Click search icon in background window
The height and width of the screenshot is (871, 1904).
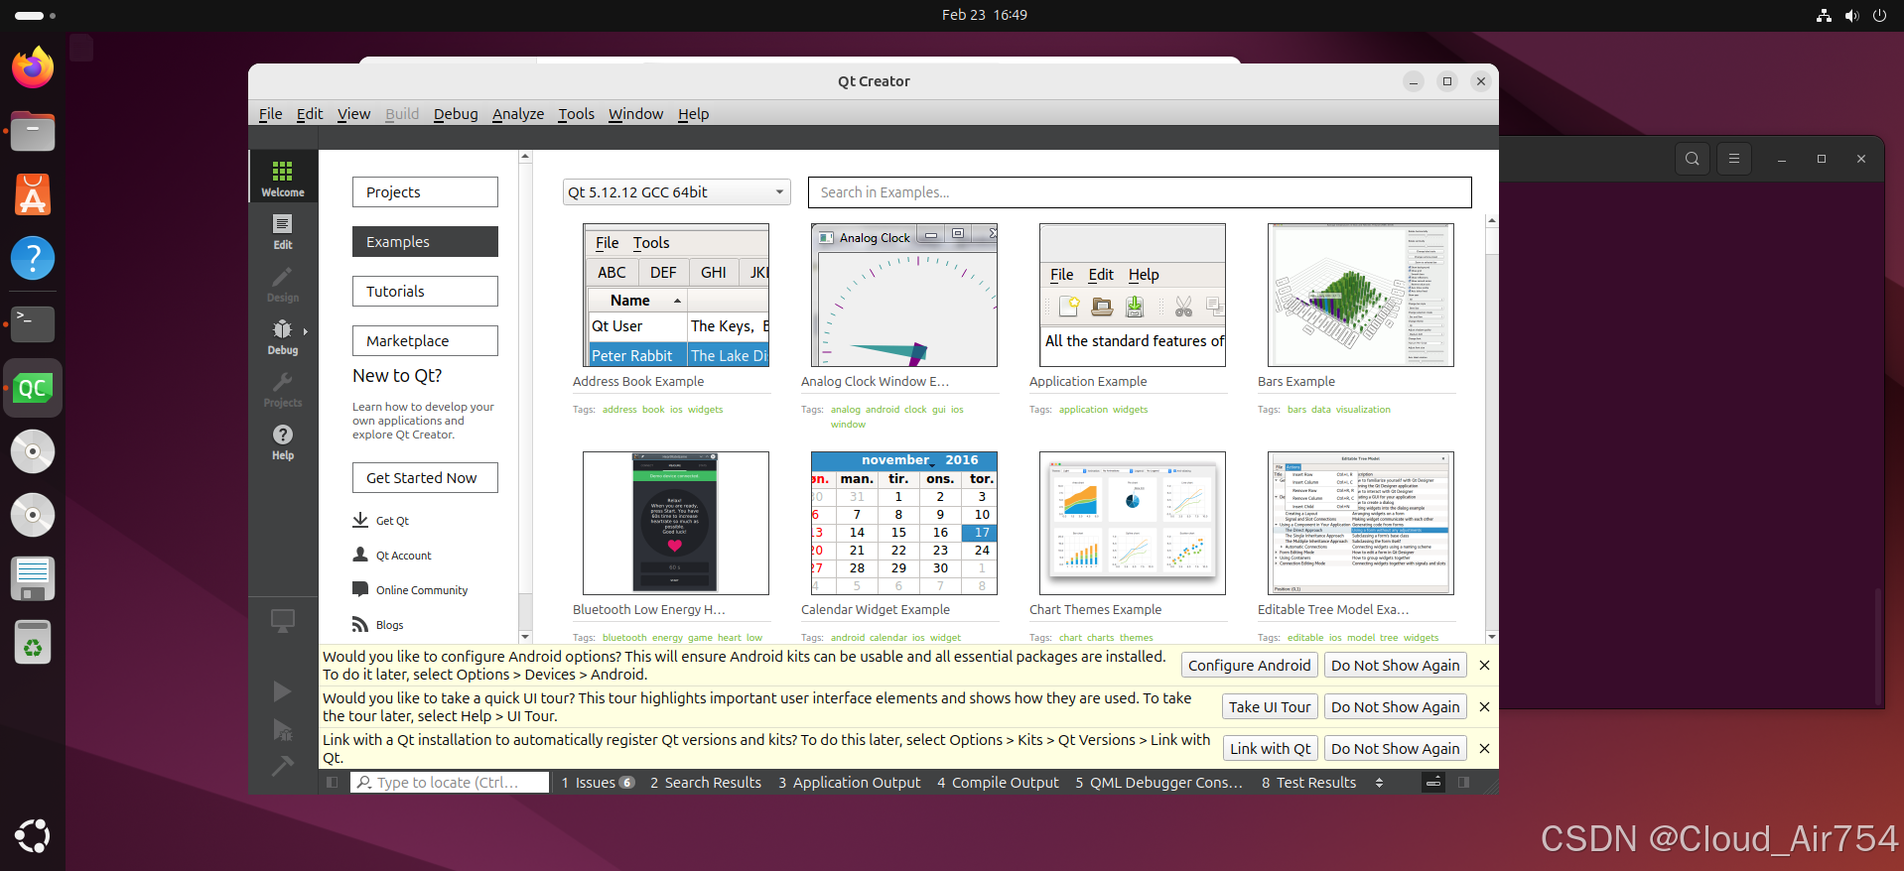pos(1693,159)
